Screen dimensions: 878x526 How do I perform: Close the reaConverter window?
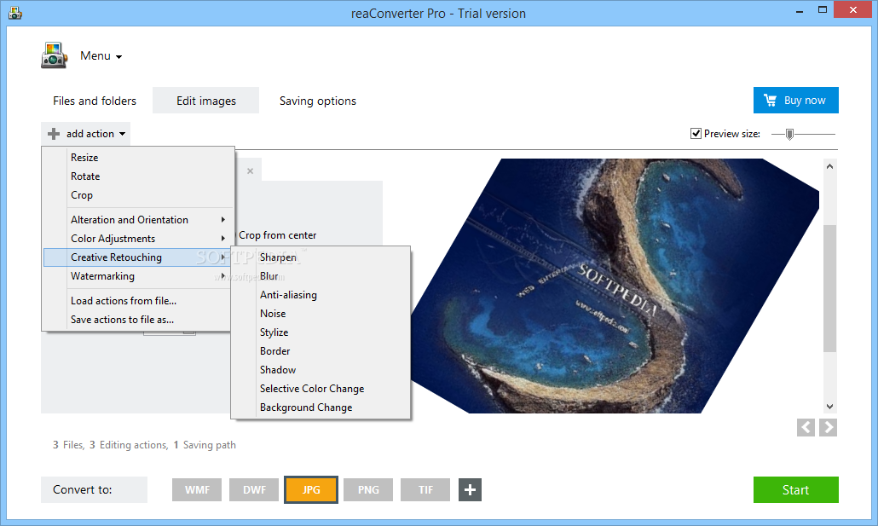853,10
